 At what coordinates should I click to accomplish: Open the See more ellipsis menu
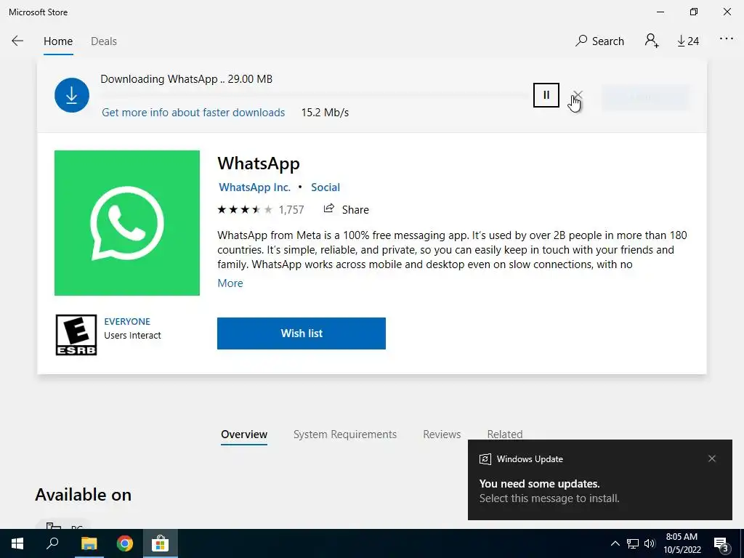[727, 39]
